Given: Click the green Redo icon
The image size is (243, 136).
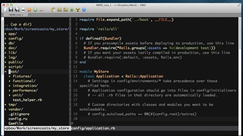Looking at the screenshot, I should pos(35,10).
